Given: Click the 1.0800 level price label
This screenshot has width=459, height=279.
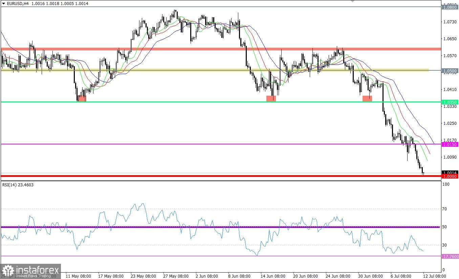Looking at the screenshot, I should pyautogui.click(x=450, y=7).
